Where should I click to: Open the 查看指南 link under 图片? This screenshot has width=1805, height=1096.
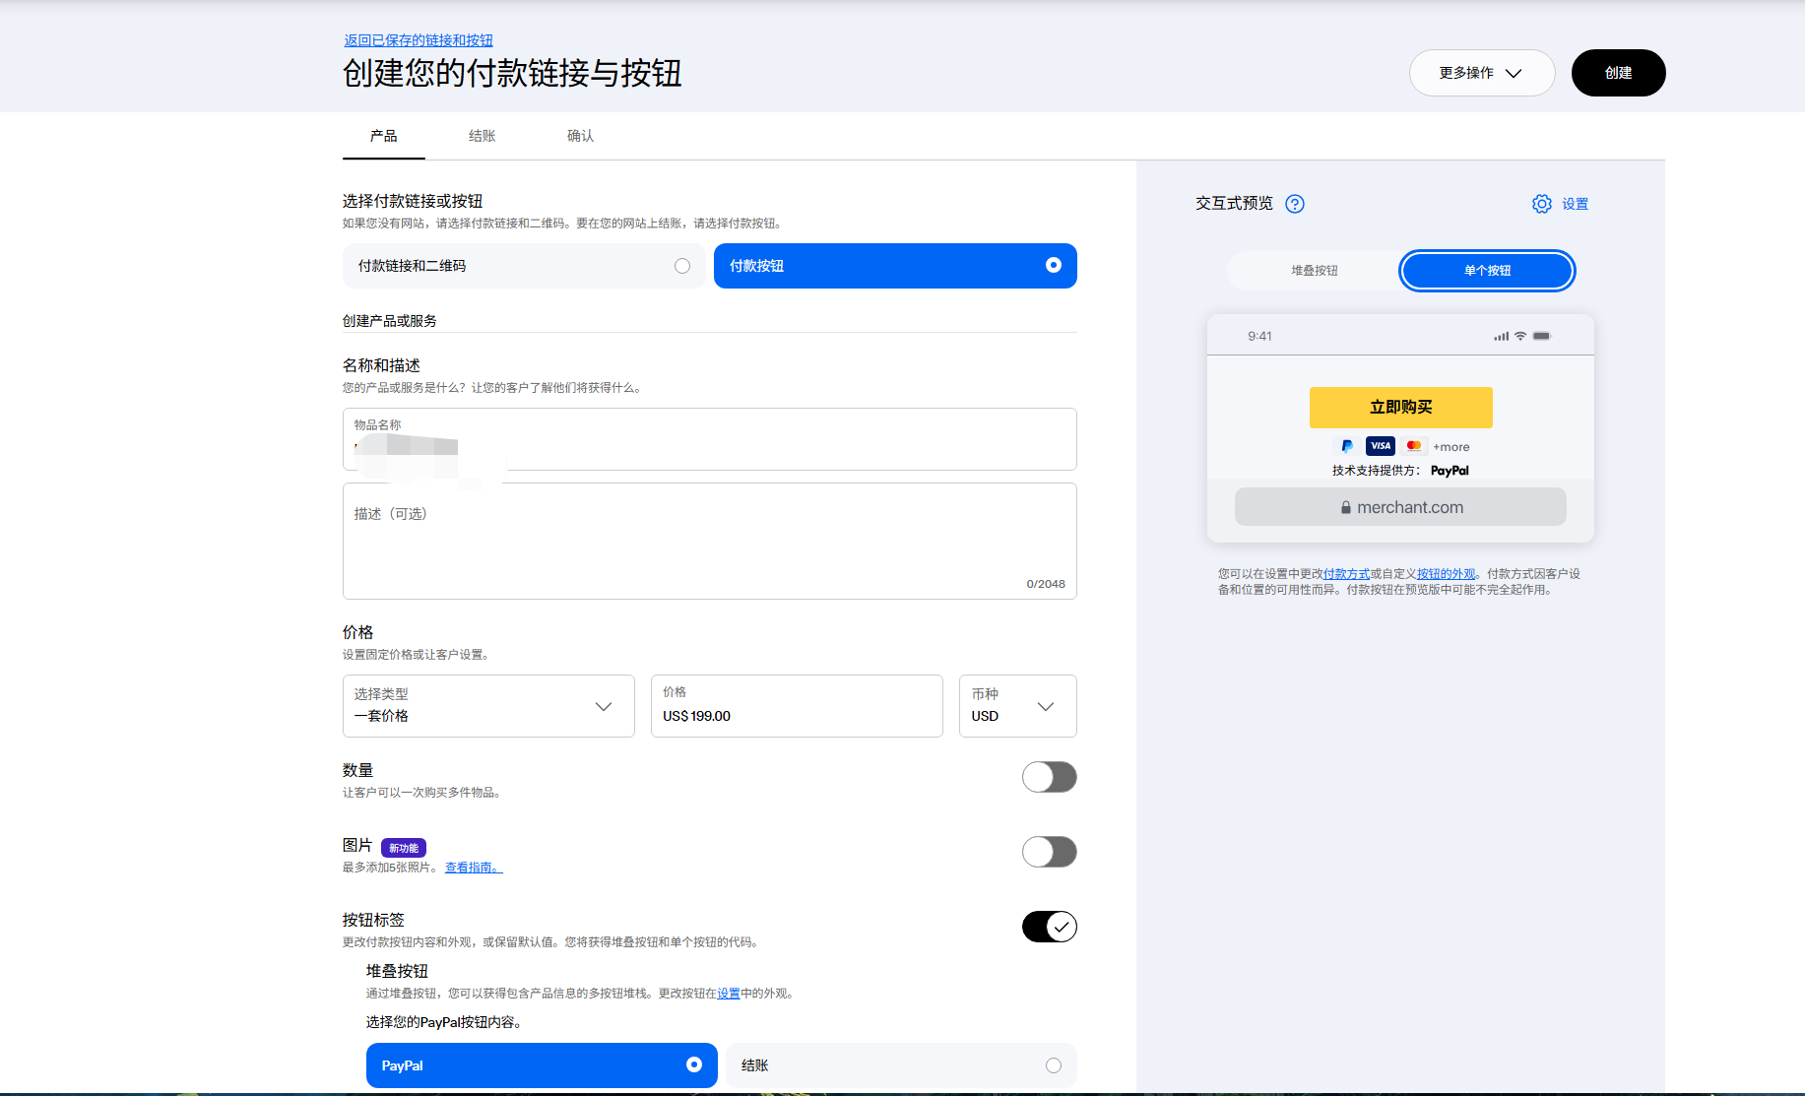pyautogui.click(x=474, y=868)
